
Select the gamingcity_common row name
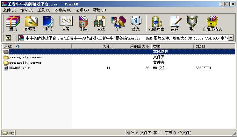[x=25, y=57]
